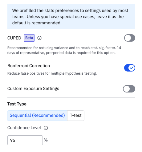The width and height of the screenshot is (142, 152).
Task: Focus the Confidence Level input showing 95
Action: coord(25,140)
